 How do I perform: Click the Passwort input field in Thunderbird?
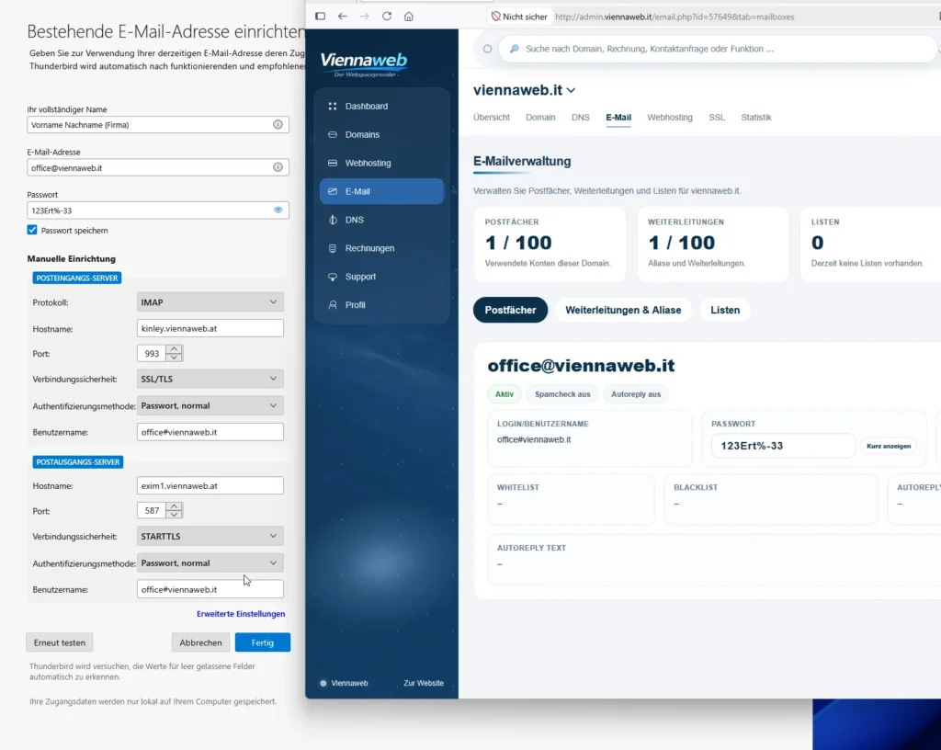[158, 210]
